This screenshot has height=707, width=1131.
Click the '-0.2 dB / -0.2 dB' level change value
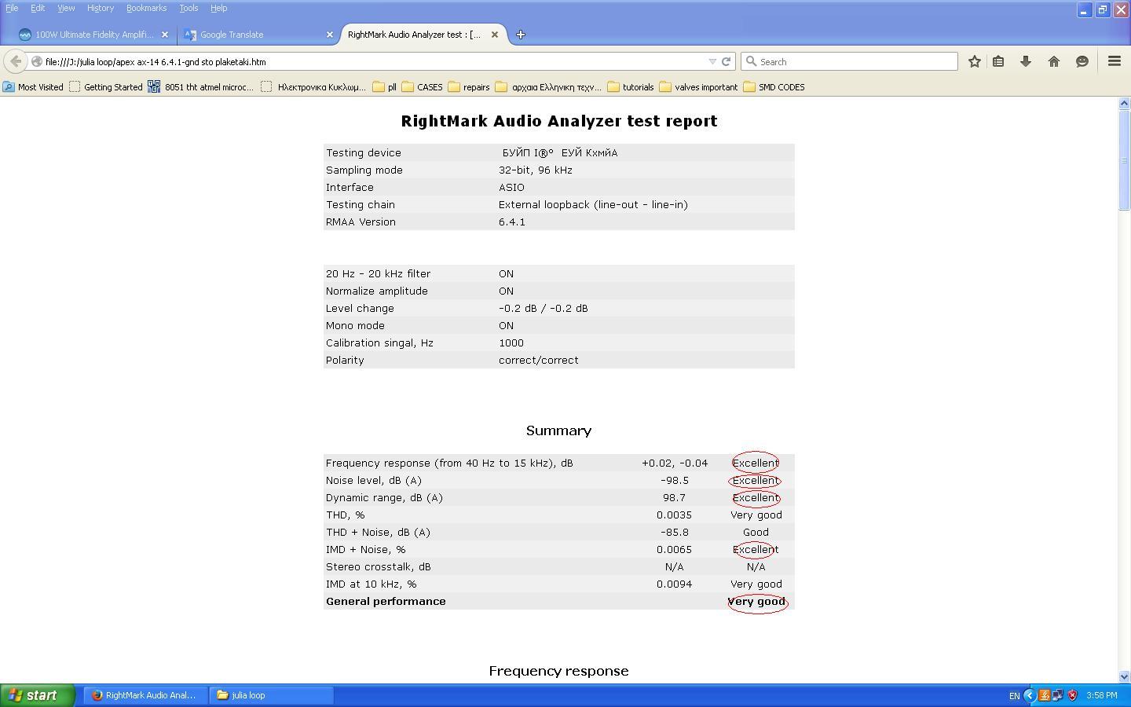(544, 308)
